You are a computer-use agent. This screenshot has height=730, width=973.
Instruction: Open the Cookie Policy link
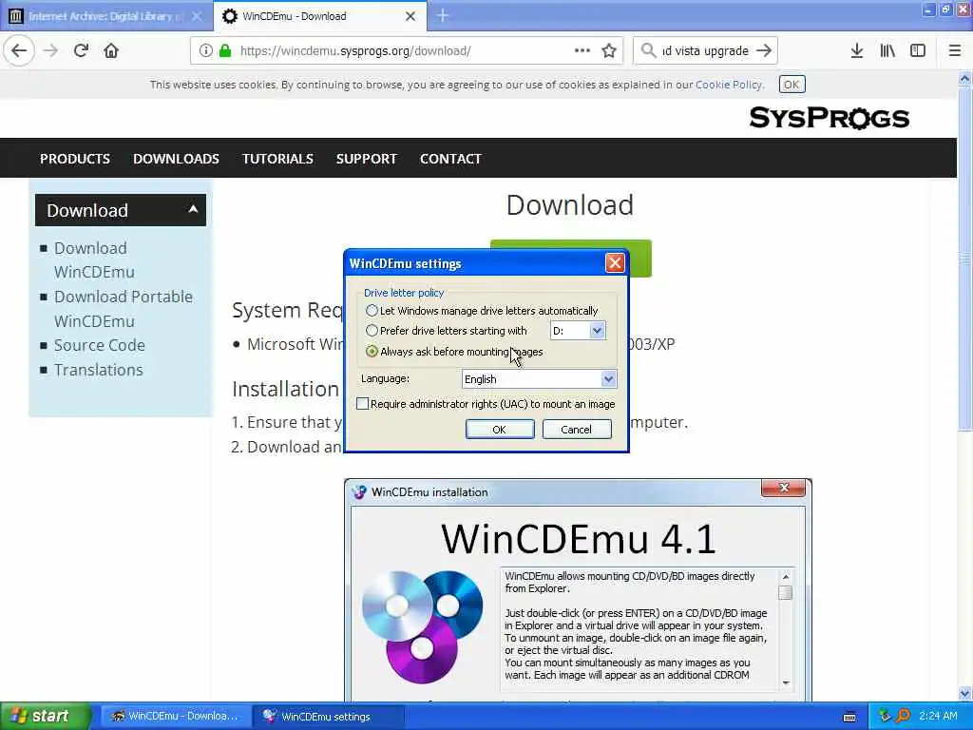(x=729, y=85)
